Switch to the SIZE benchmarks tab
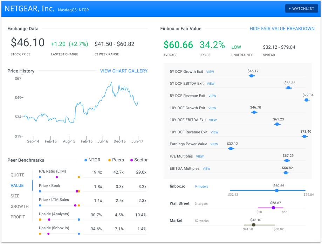 coord(15,196)
